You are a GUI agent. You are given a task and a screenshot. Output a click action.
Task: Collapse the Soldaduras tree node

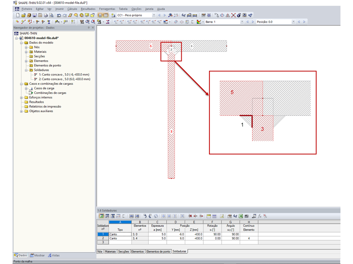click(26, 70)
